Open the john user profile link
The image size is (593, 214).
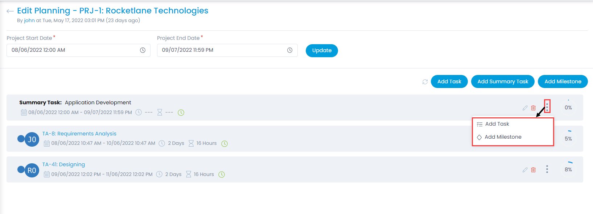pyautogui.click(x=29, y=20)
